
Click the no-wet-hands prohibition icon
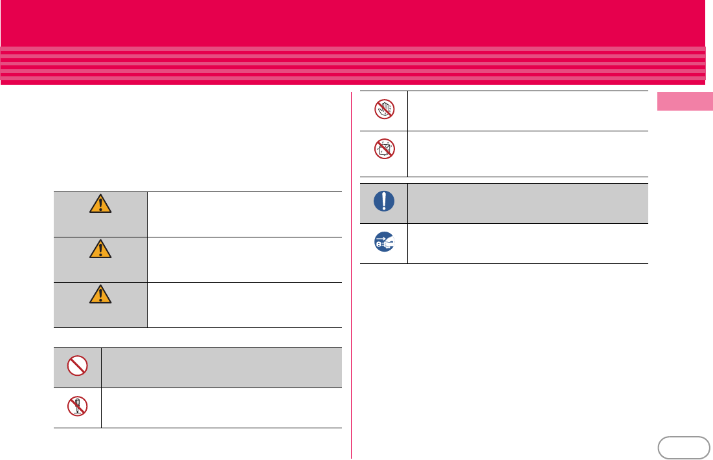(x=384, y=110)
